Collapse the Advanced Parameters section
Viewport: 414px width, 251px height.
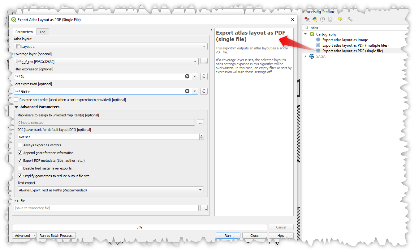pos(16,107)
